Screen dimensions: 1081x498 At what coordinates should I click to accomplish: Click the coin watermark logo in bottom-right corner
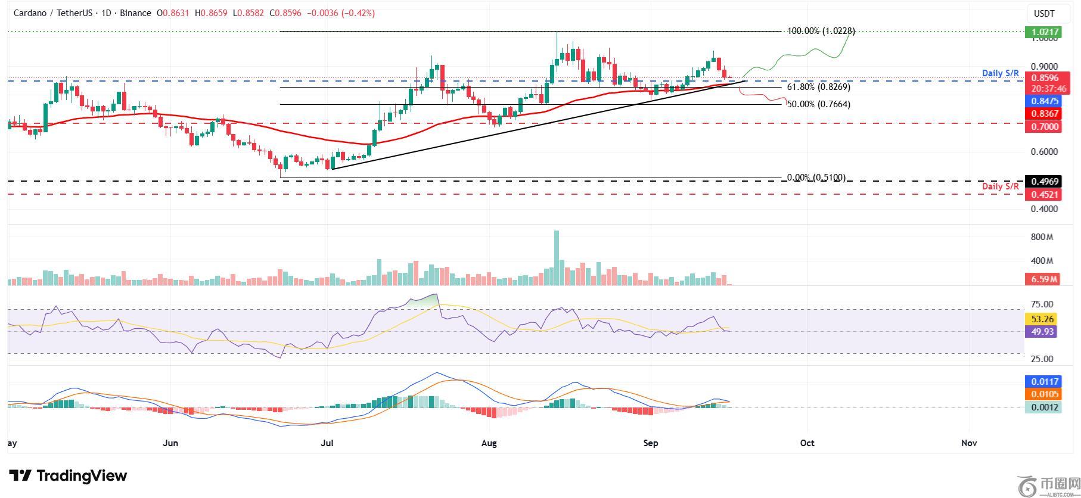pos(1027,486)
